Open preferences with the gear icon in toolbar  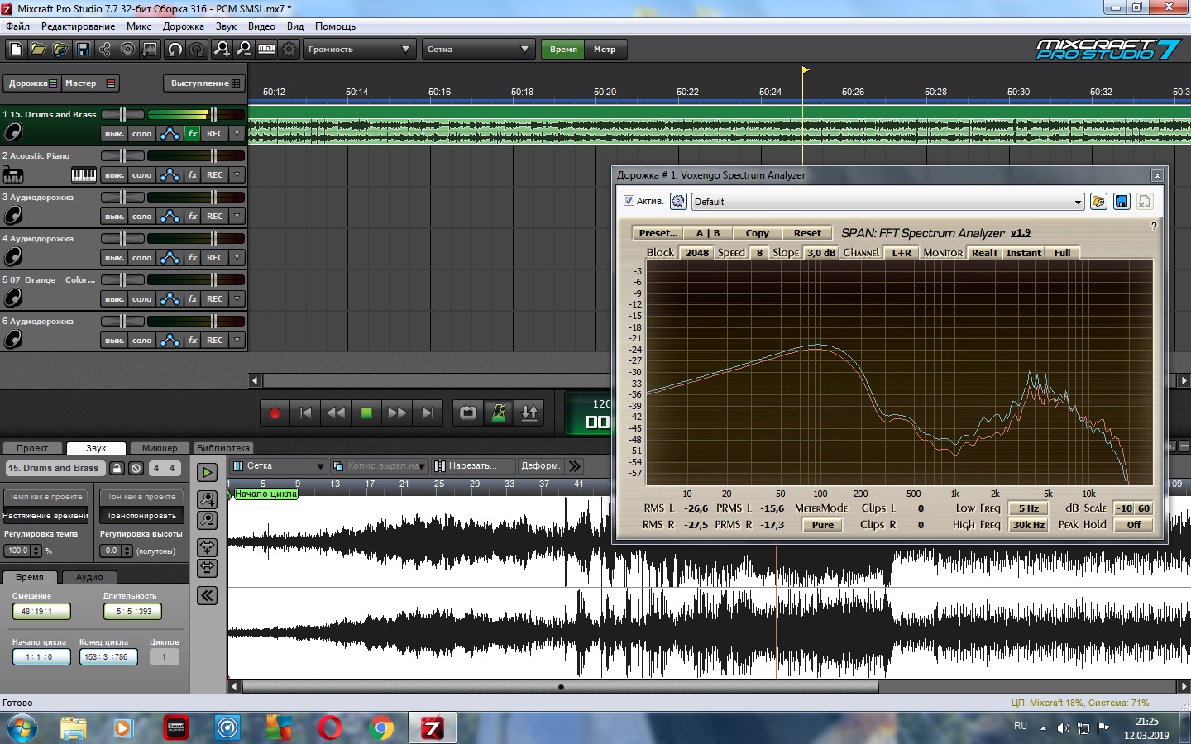tap(289, 50)
